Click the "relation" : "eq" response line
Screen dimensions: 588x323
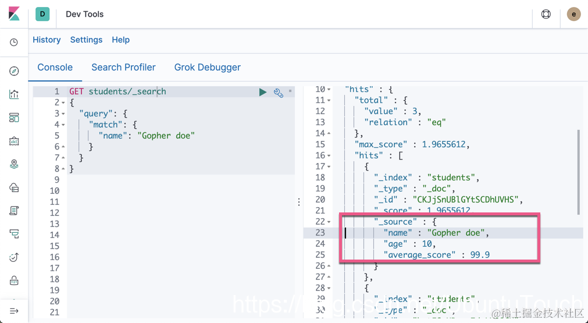[405, 122]
